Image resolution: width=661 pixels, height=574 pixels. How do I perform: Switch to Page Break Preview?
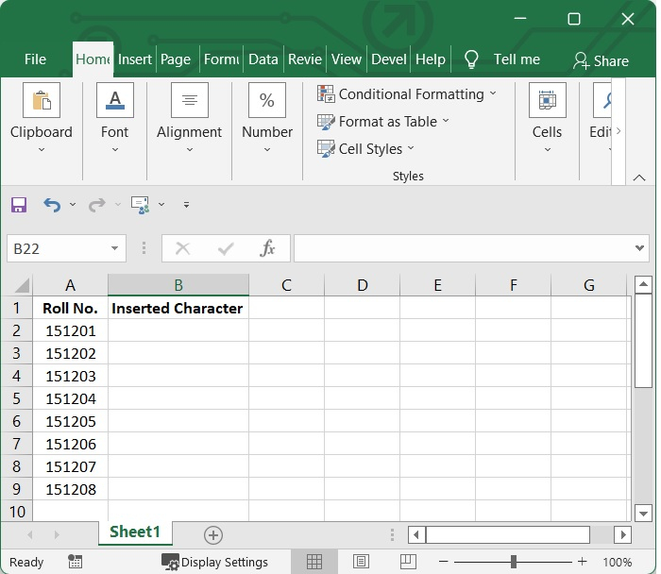click(408, 562)
